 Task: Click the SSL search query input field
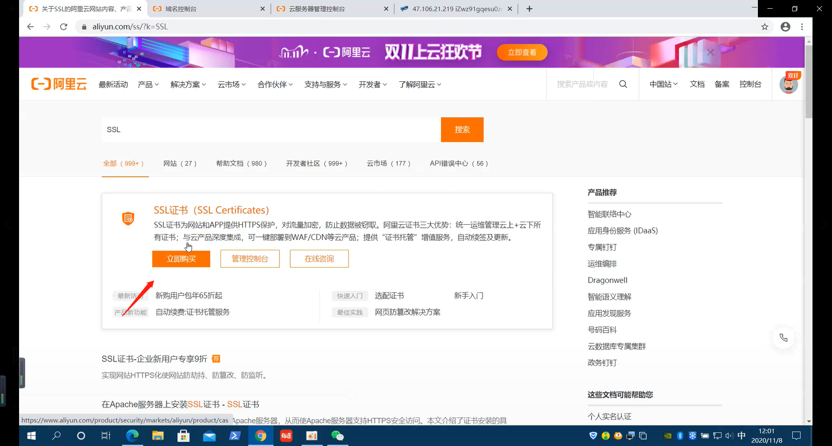coord(271,129)
